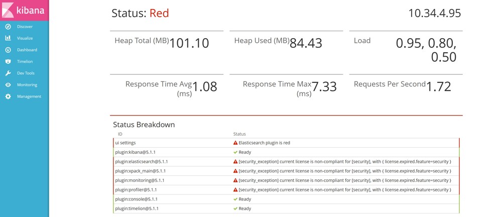Click the Dashboard gauge icon
This screenshot has height=217, width=502.
8,50
